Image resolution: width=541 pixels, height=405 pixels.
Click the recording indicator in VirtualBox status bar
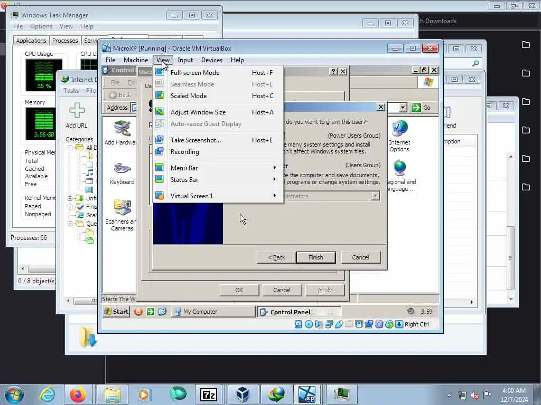(x=369, y=324)
